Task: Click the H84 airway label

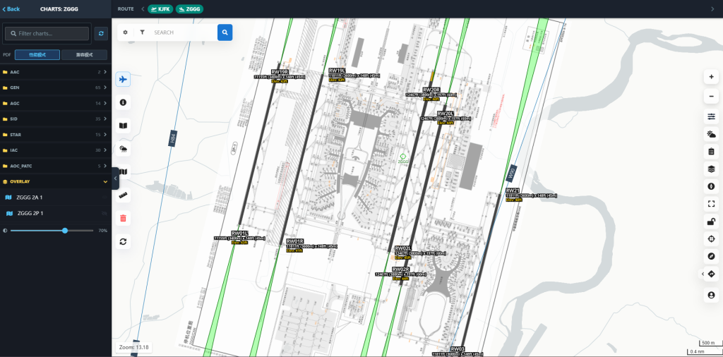Action: pyautogui.click(x=173, y=138)
